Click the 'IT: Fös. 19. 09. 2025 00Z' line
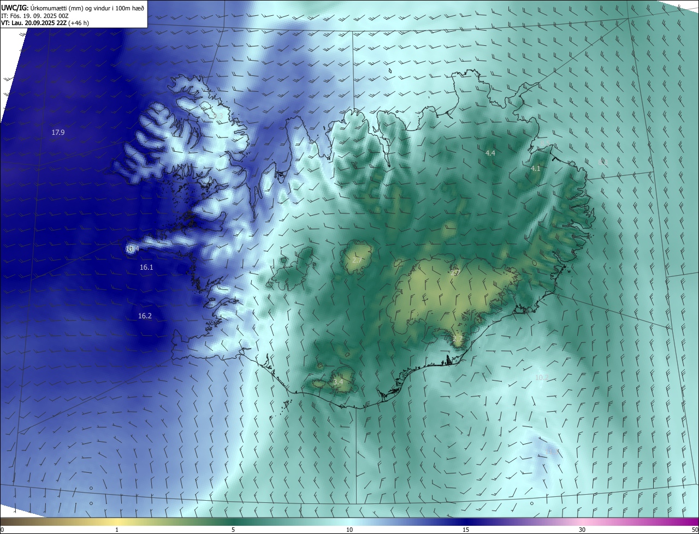The height and width of the screenshot is (534, 699). pos(35,15)
